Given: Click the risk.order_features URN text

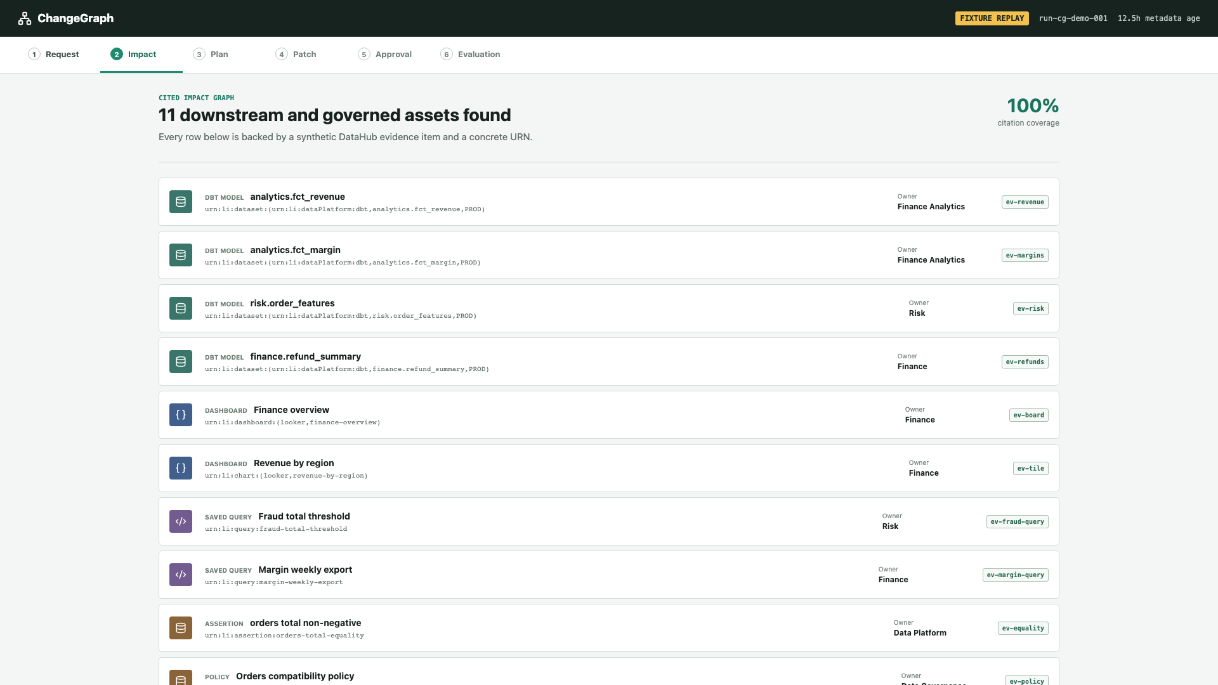Looking at the screenshot, I should tap(341, 316).
